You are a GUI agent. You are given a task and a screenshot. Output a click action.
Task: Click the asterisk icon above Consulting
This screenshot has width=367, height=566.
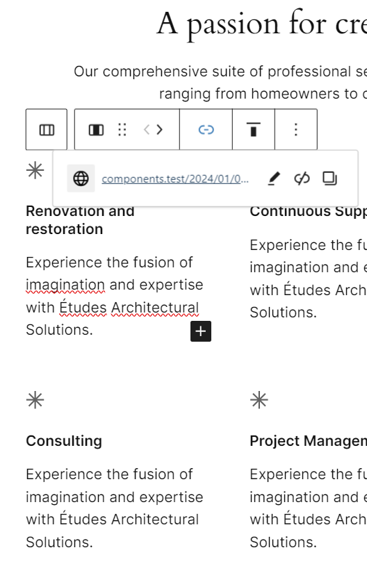35,400
